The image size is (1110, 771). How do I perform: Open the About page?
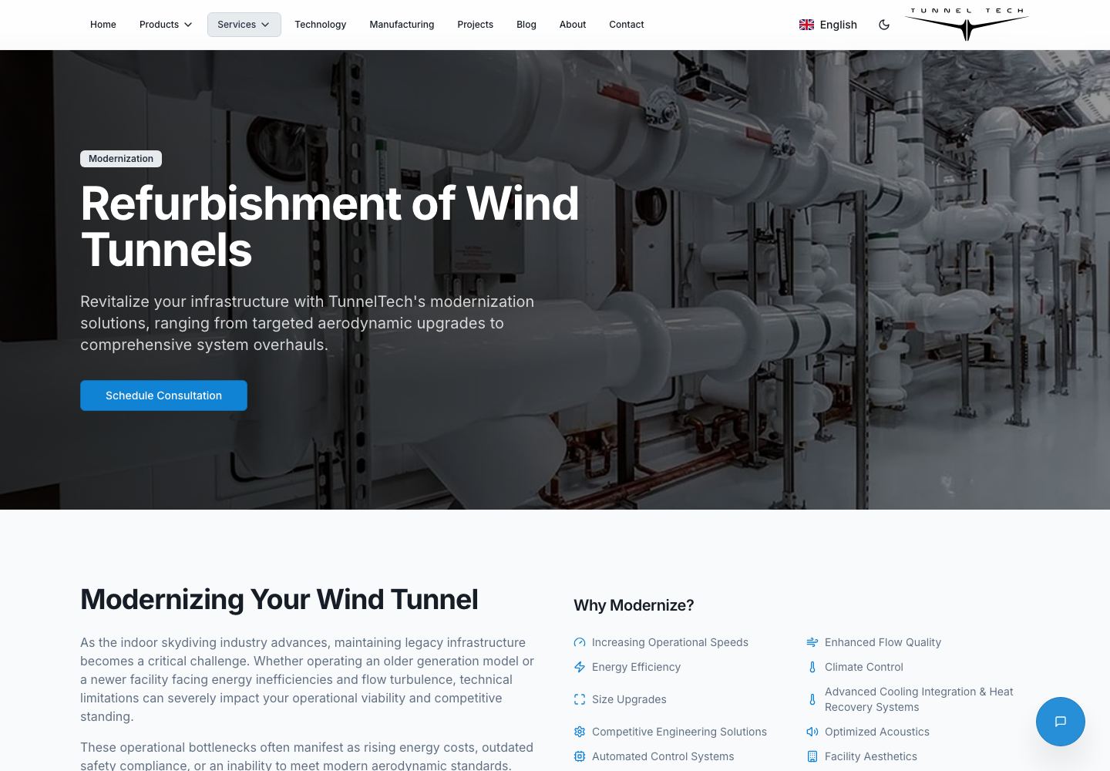[x=573, y=25]
